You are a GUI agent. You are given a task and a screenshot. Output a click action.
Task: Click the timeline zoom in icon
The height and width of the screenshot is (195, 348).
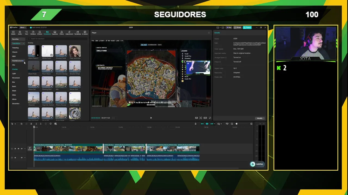(251, 124)
